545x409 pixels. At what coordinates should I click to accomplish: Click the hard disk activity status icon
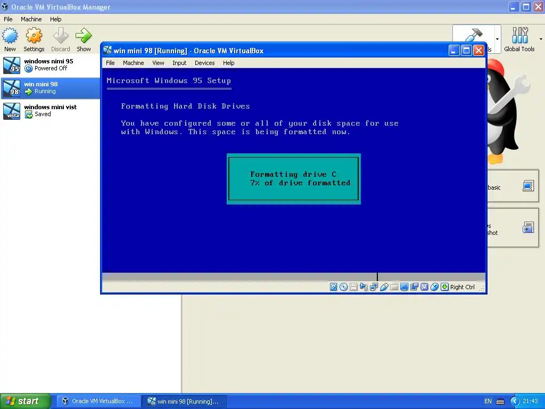(x=333, y=287)
